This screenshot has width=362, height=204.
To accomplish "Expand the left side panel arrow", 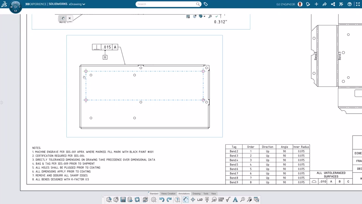I will point(2,102).
